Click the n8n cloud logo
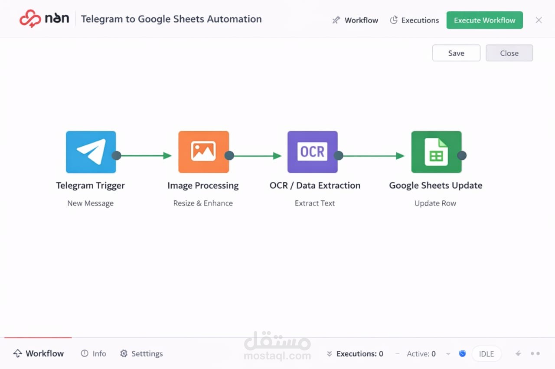This screenshot has height=369, width=555. tap(30, 19)
